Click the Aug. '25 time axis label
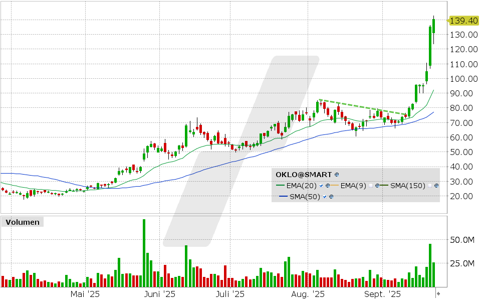 click(307, 294)
